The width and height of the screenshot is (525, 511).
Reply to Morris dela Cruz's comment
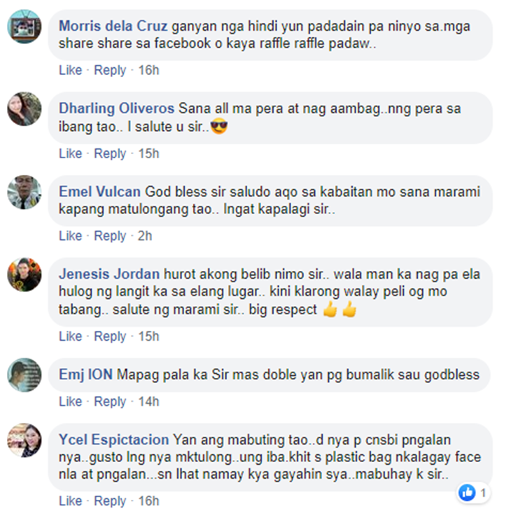(110, 70)
